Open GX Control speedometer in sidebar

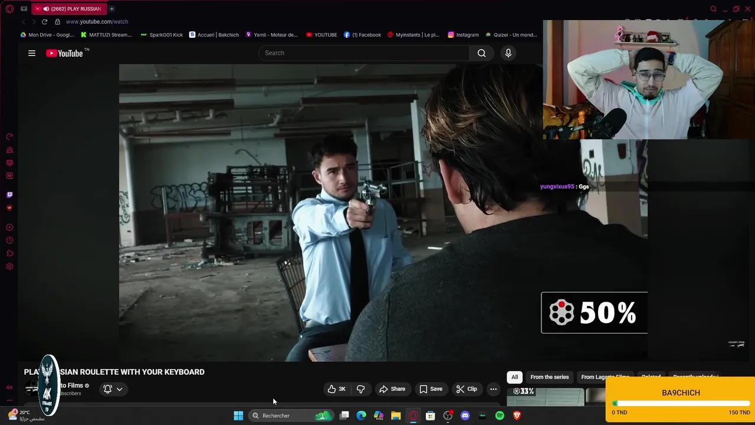point(9,137)
